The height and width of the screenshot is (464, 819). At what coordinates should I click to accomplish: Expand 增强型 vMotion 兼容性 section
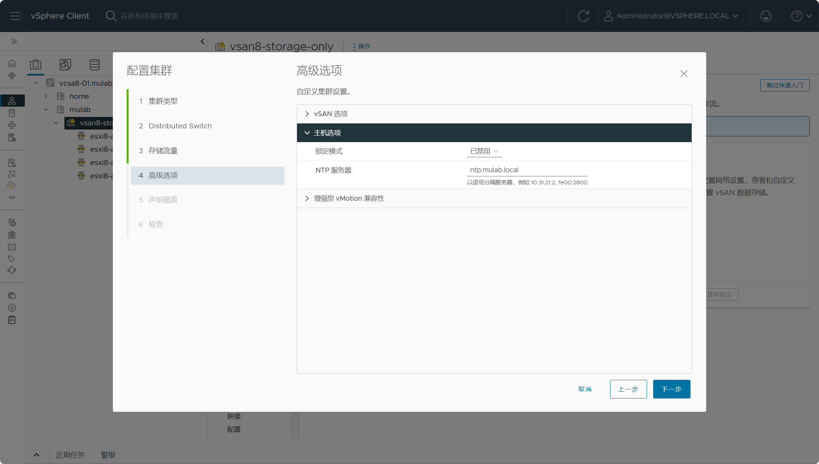(494, 198)
